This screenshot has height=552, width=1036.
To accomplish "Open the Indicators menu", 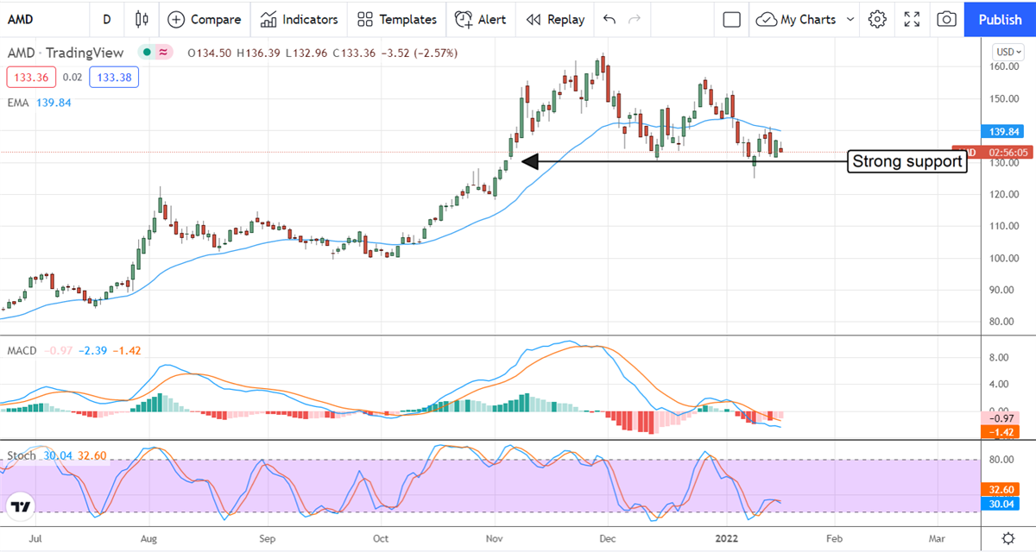I will 300,19.
